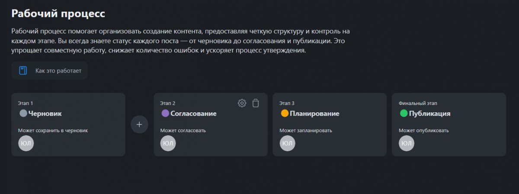Image resolution: width=519 pixels, height=194 pixels.
Task: Click the Черновик stage title
Action: [45, 114]
